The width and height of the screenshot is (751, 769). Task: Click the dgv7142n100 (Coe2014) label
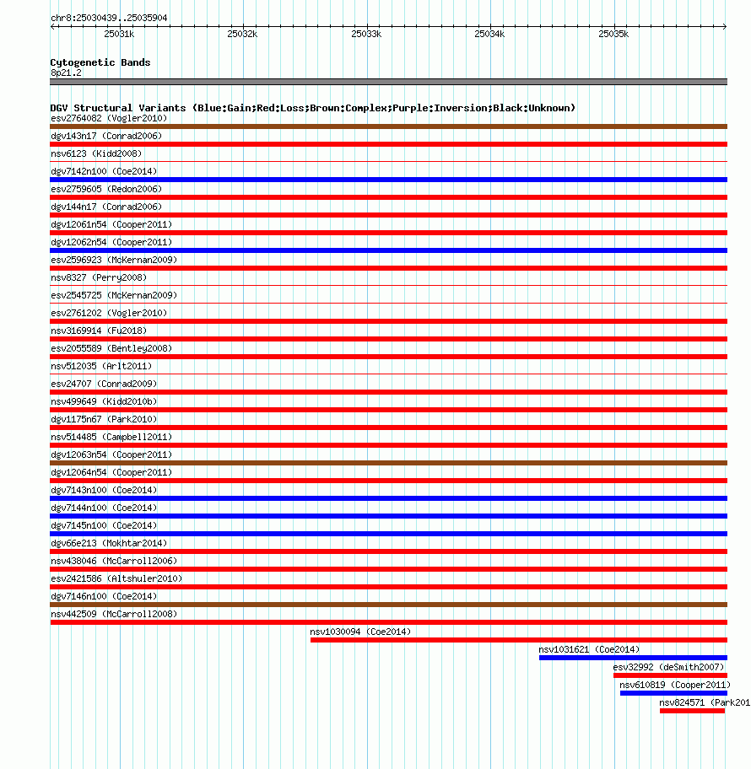(104, 171)
